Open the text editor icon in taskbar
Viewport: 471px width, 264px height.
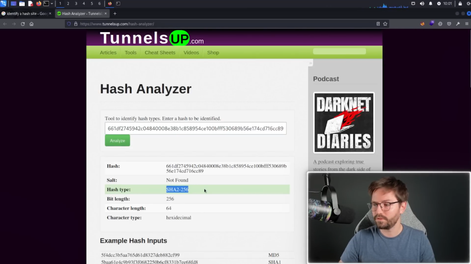tap(30, 4)
